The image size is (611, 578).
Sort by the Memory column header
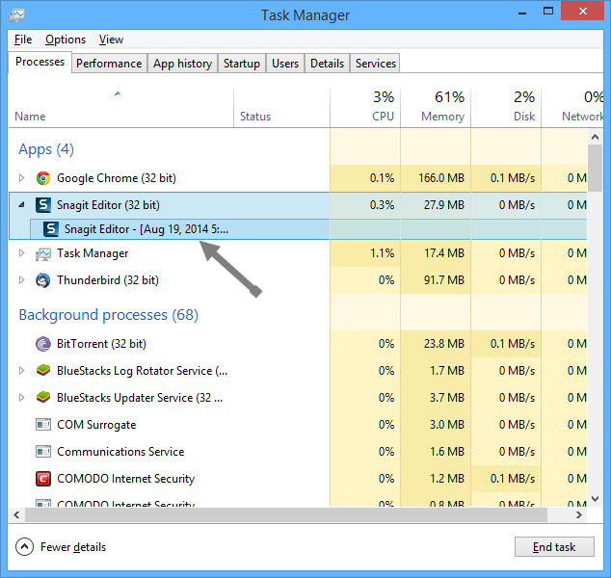436,107
